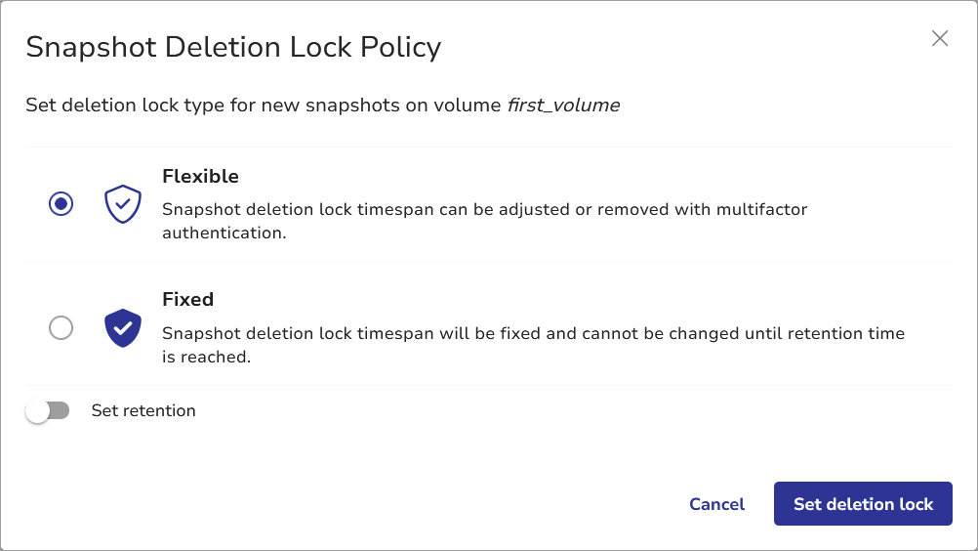Viewport: 978px width, 551px height.
Task: Click Flexible description's first line about multifactor
Action: click(x=484, y=209)
